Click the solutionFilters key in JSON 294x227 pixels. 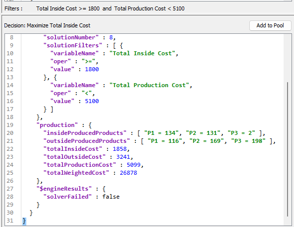[73, 45]
